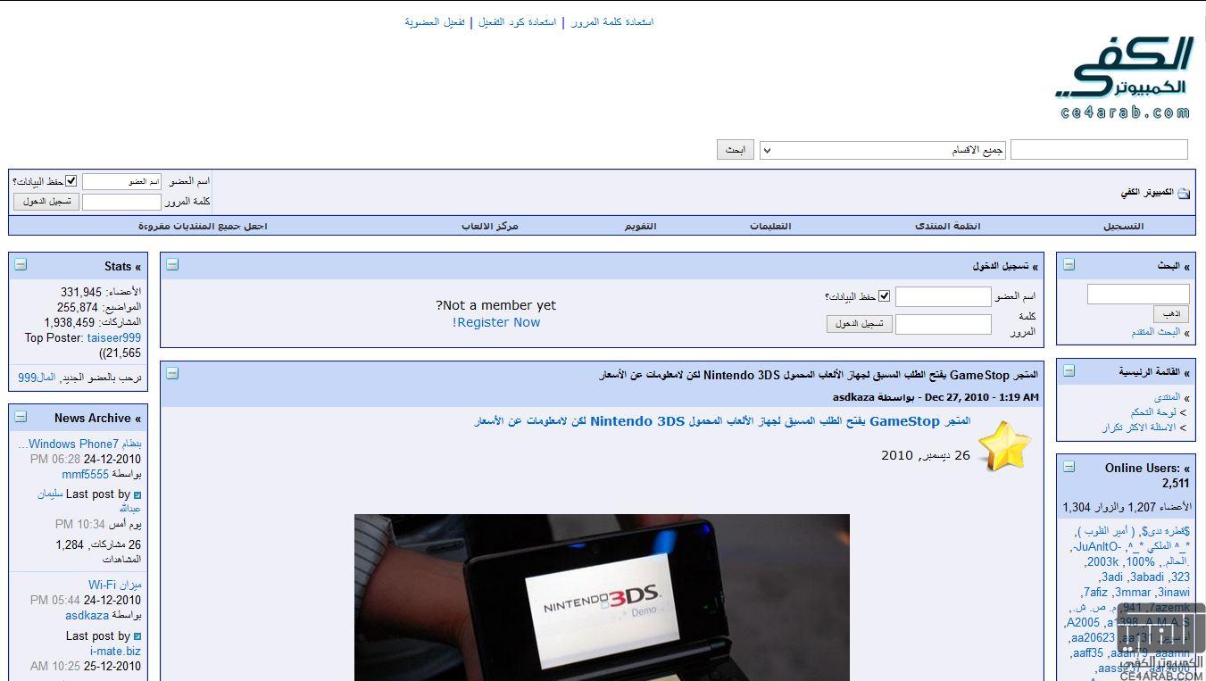Toggle حفظ البيانات checkbox in top login bar
This screenshot has height=681, width=1206.
click(71, 181)
